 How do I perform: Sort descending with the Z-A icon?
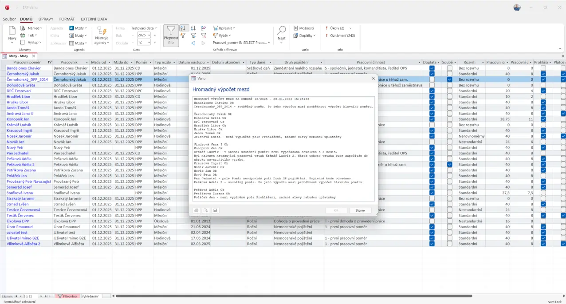(193, 28)
